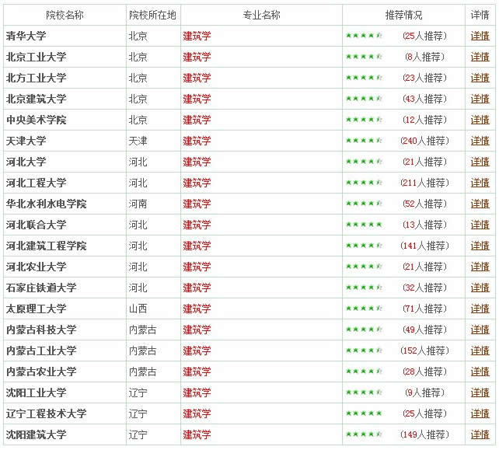This screenshot has height=450, width=499.
Task: Open 建筑学 major for 内蒙古农业大学
Action: pos(197,372)
